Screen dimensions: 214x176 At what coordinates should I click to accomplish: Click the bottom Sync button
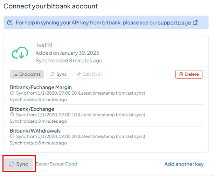tap(19, 164)
